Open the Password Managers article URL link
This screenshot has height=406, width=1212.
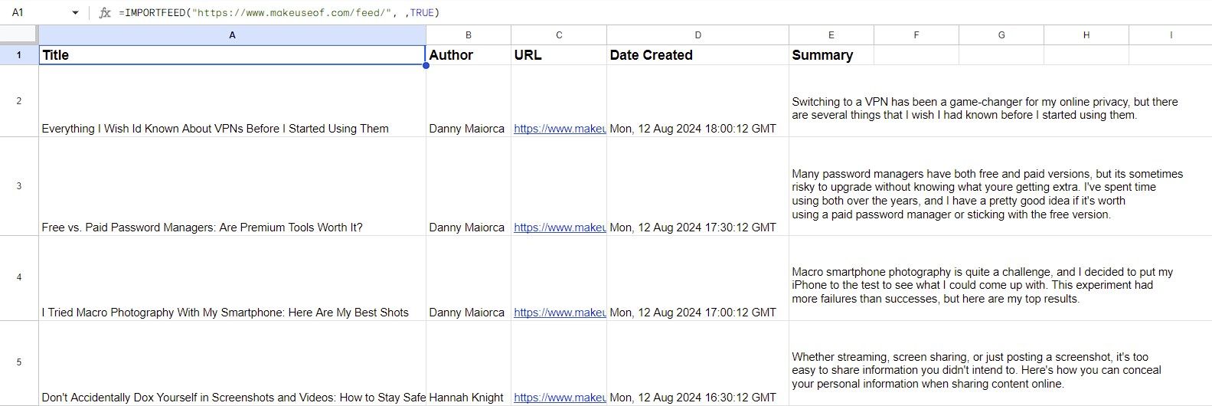point(559,228)
